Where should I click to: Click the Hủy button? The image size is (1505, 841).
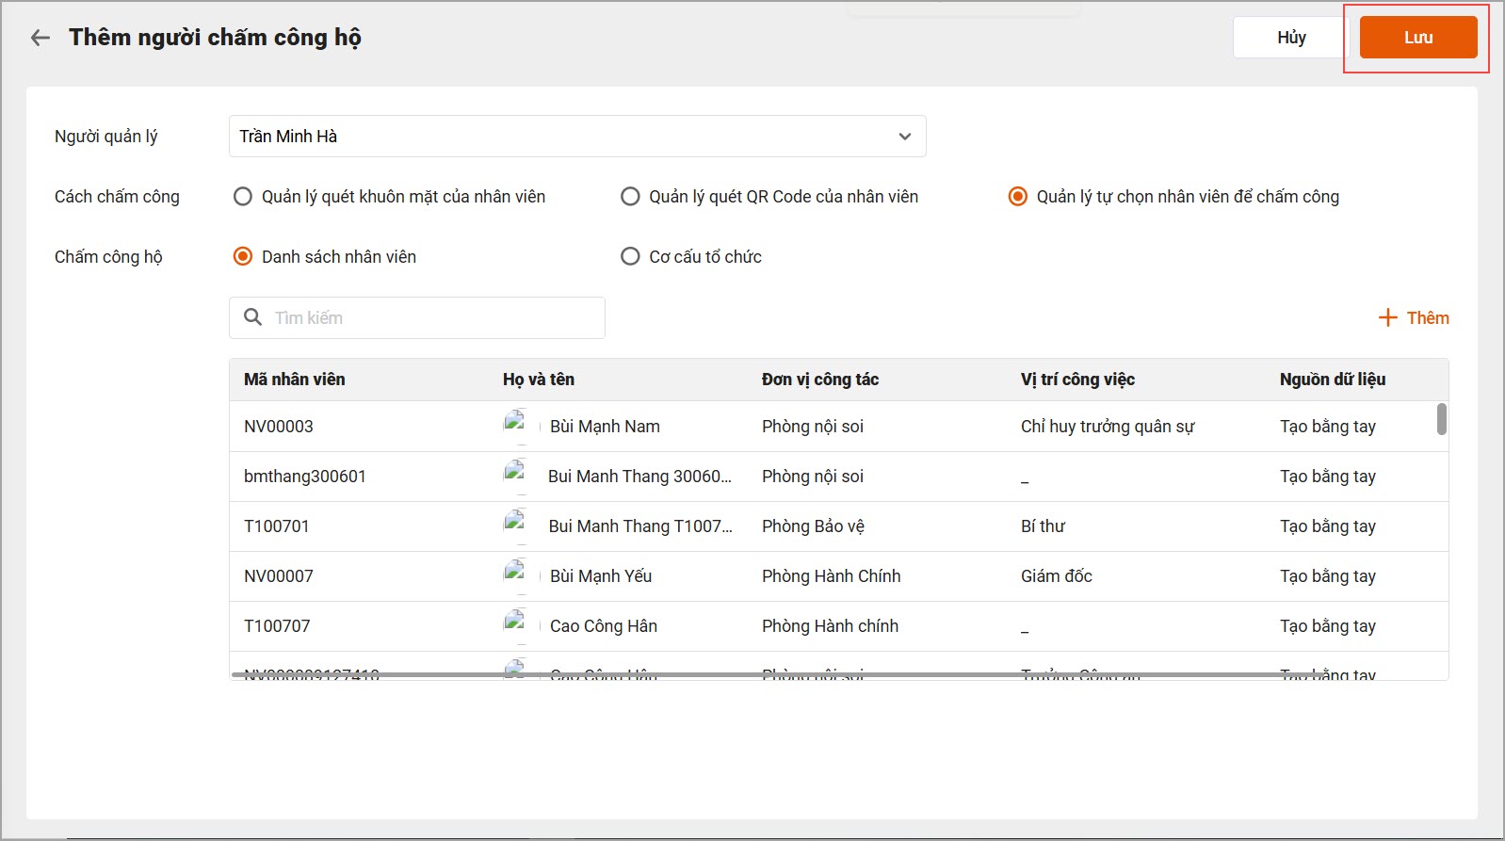(x=1291, y=38)
